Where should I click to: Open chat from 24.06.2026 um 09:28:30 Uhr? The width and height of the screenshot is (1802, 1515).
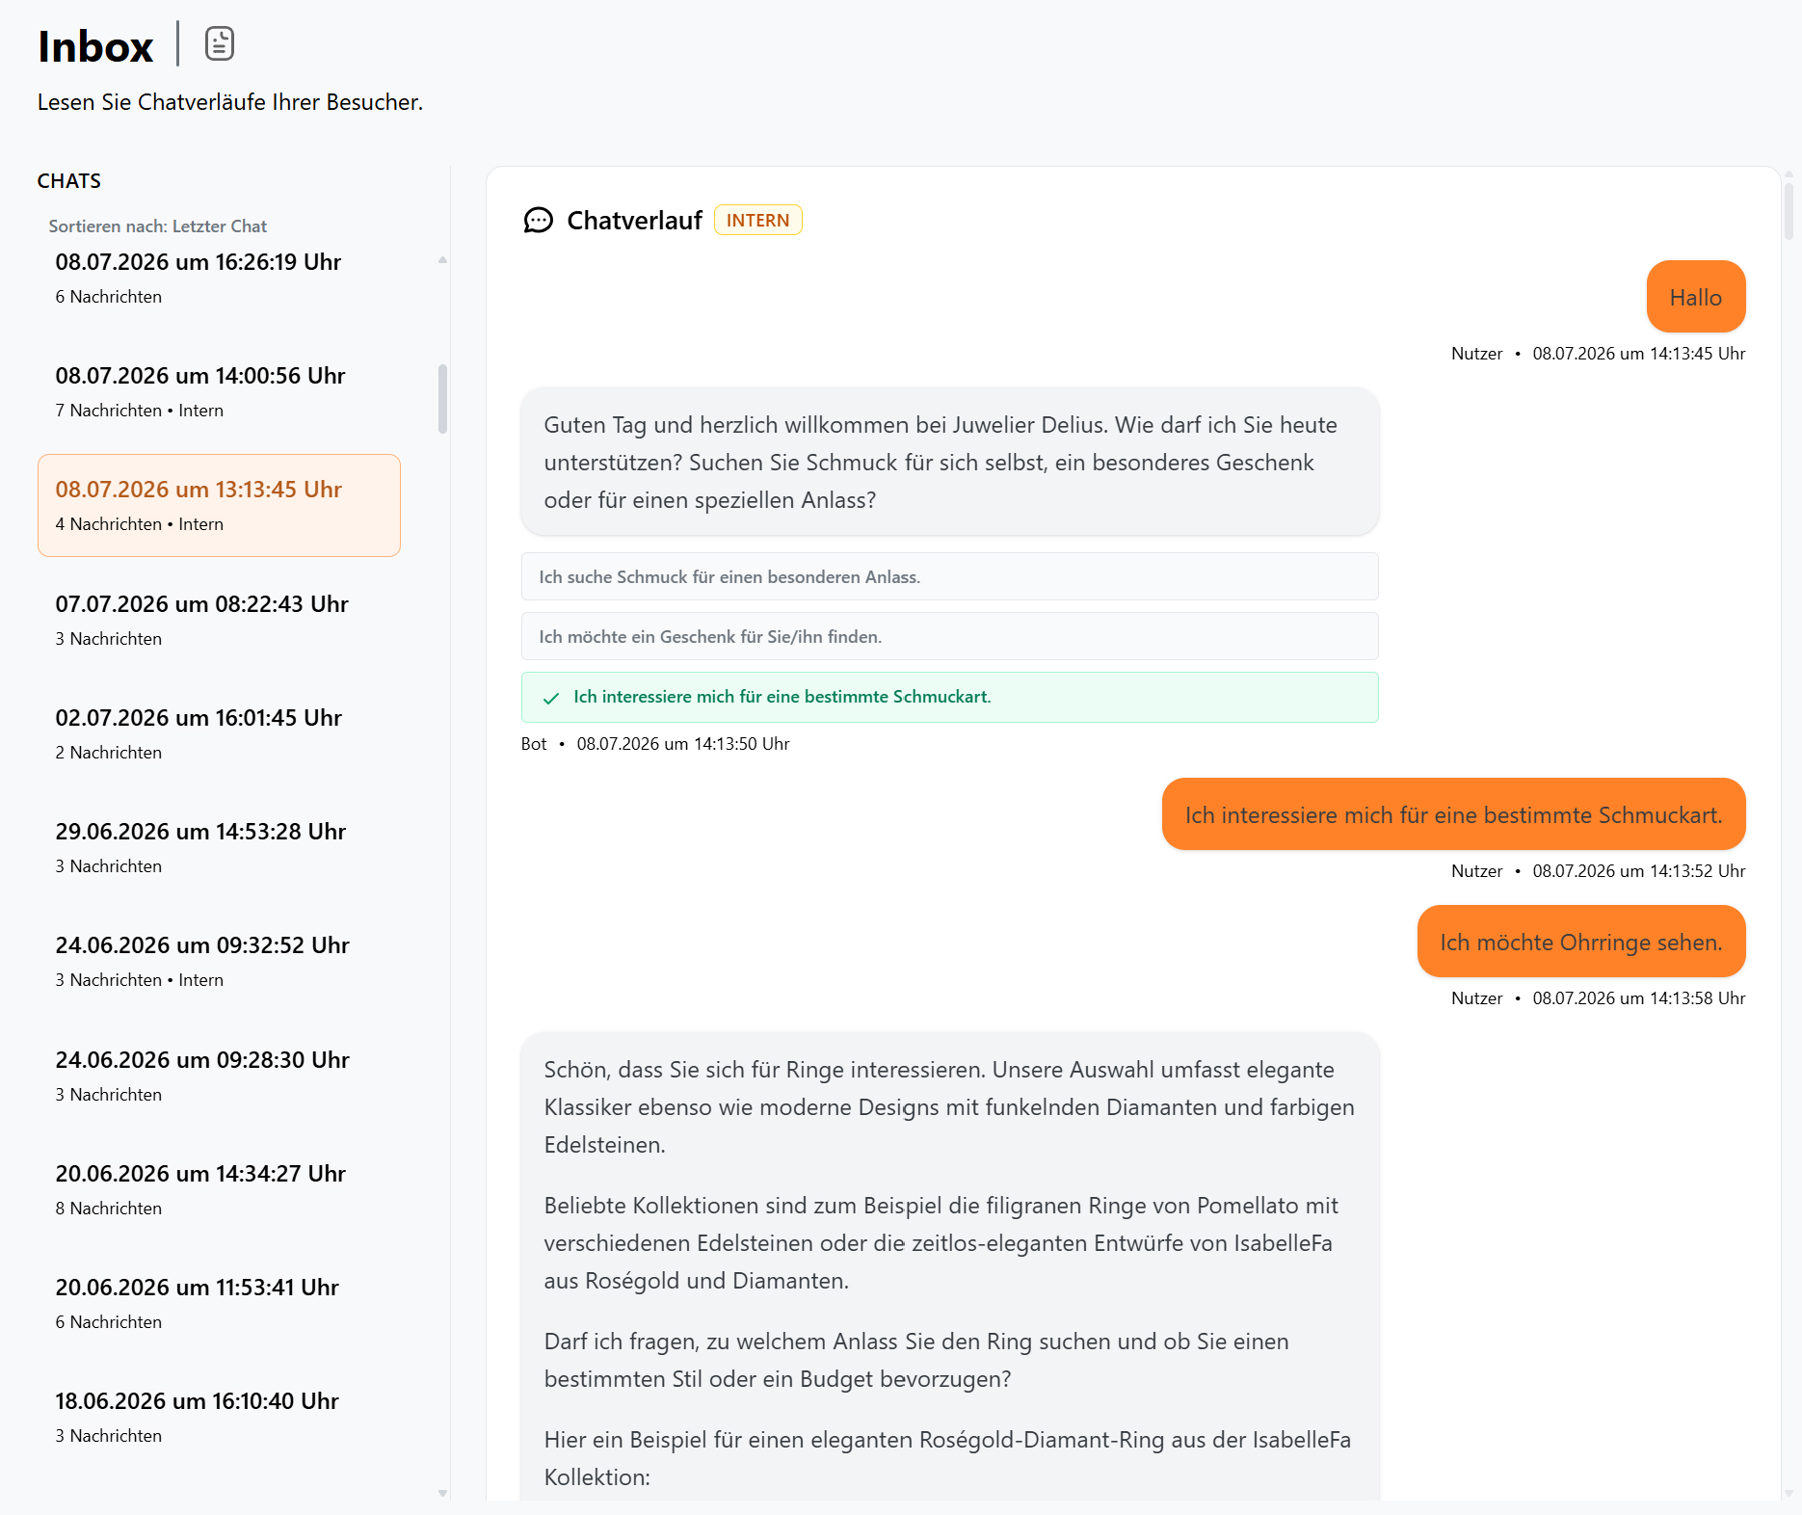[219, 1076]
